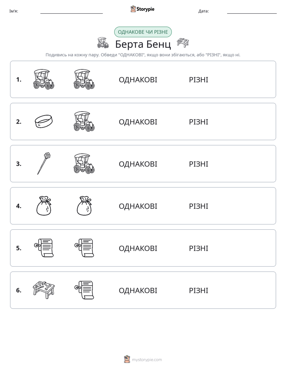
Task: Select ОДНАКОВІ for row 1
Action: (x=138, y=80)
